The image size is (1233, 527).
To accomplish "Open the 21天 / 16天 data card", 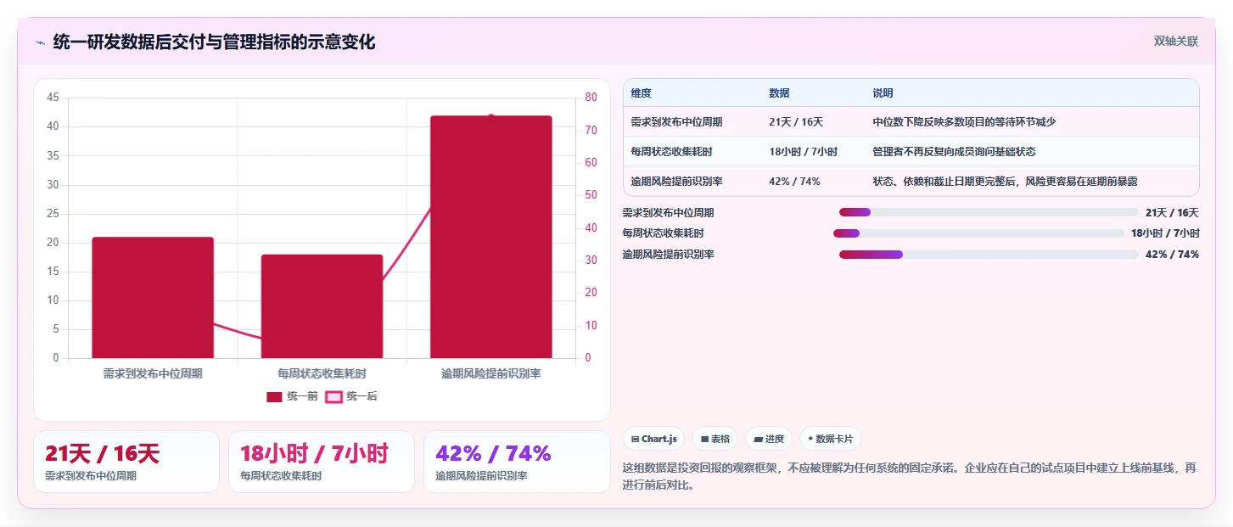I will pos(126,462).
